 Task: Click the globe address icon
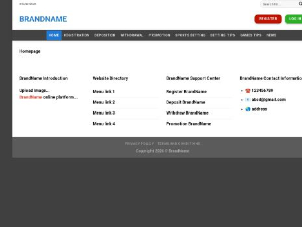(248, 109)
